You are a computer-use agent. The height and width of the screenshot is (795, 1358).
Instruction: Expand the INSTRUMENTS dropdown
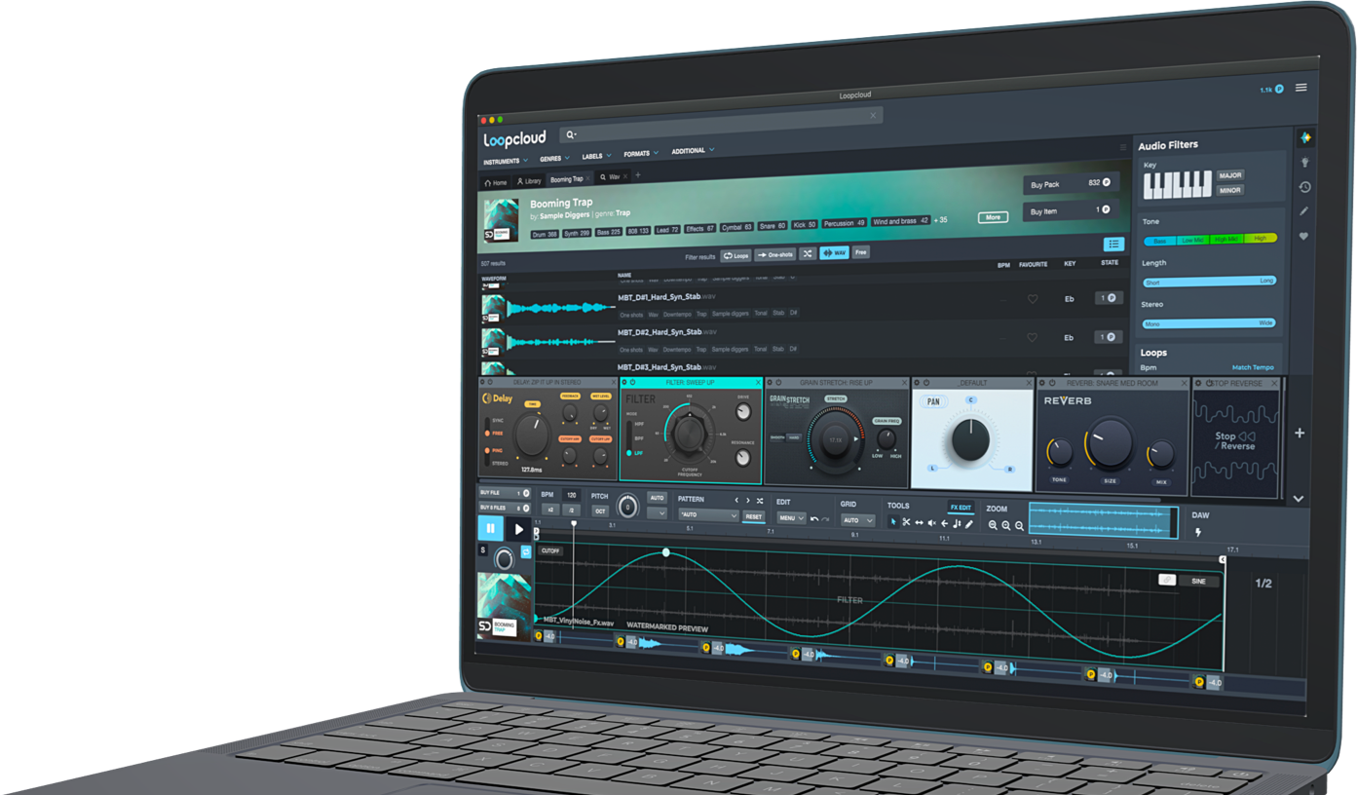coord(506,161)
